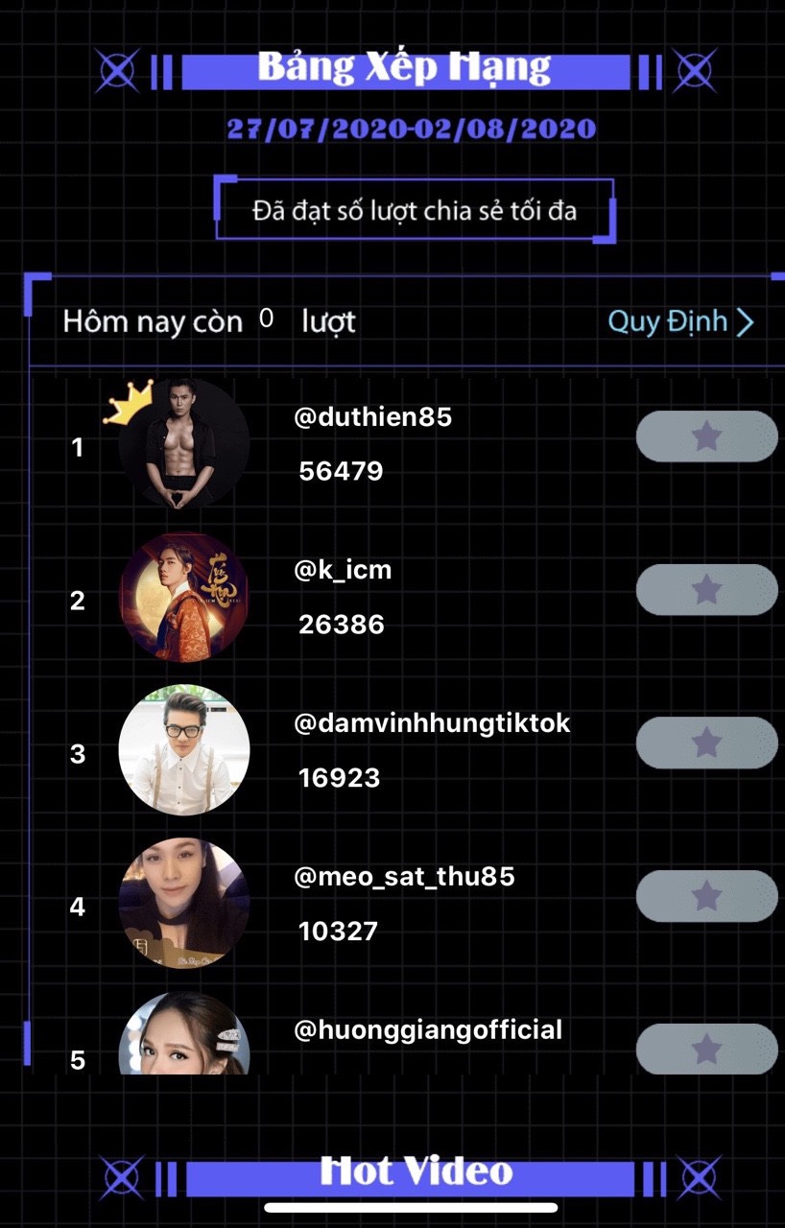Viewport: 785px width, 1228px height.
Task: Open @duthien85 profile avatar
Action: tap(184, 443)
